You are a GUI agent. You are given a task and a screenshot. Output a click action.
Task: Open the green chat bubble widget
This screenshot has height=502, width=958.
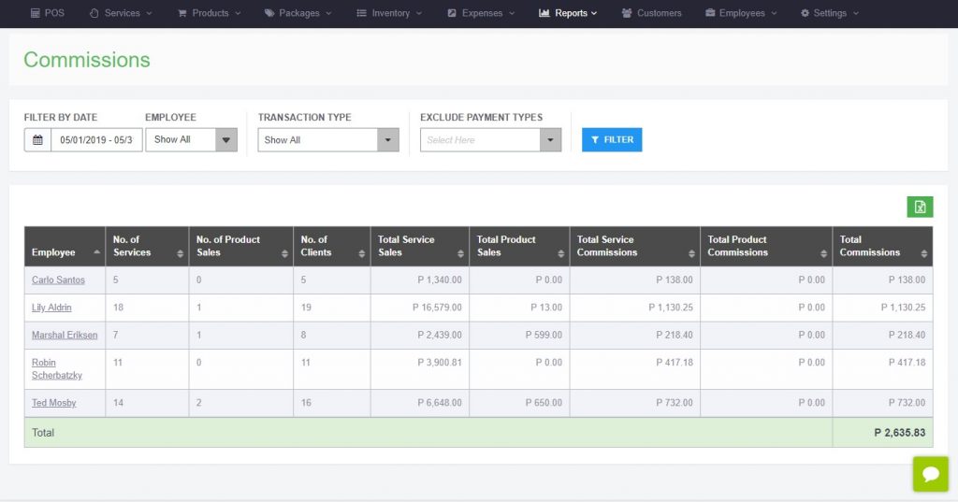click(x=931, y=474)
